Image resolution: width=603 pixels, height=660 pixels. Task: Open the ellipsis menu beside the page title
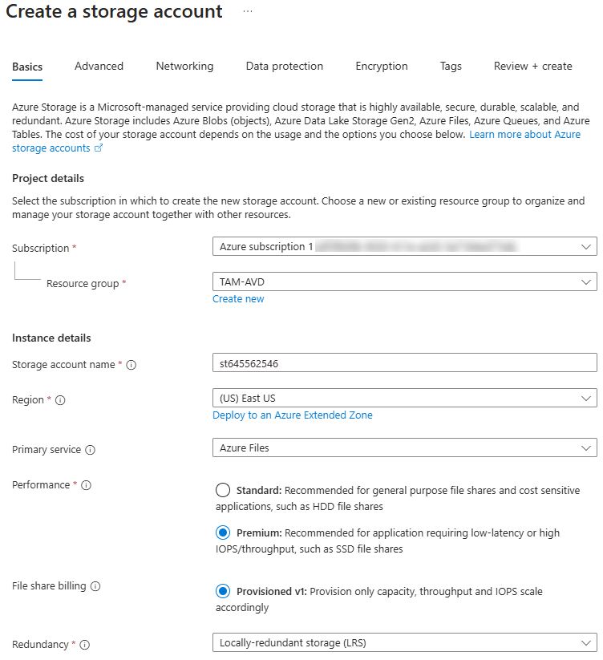click(248, 11)
